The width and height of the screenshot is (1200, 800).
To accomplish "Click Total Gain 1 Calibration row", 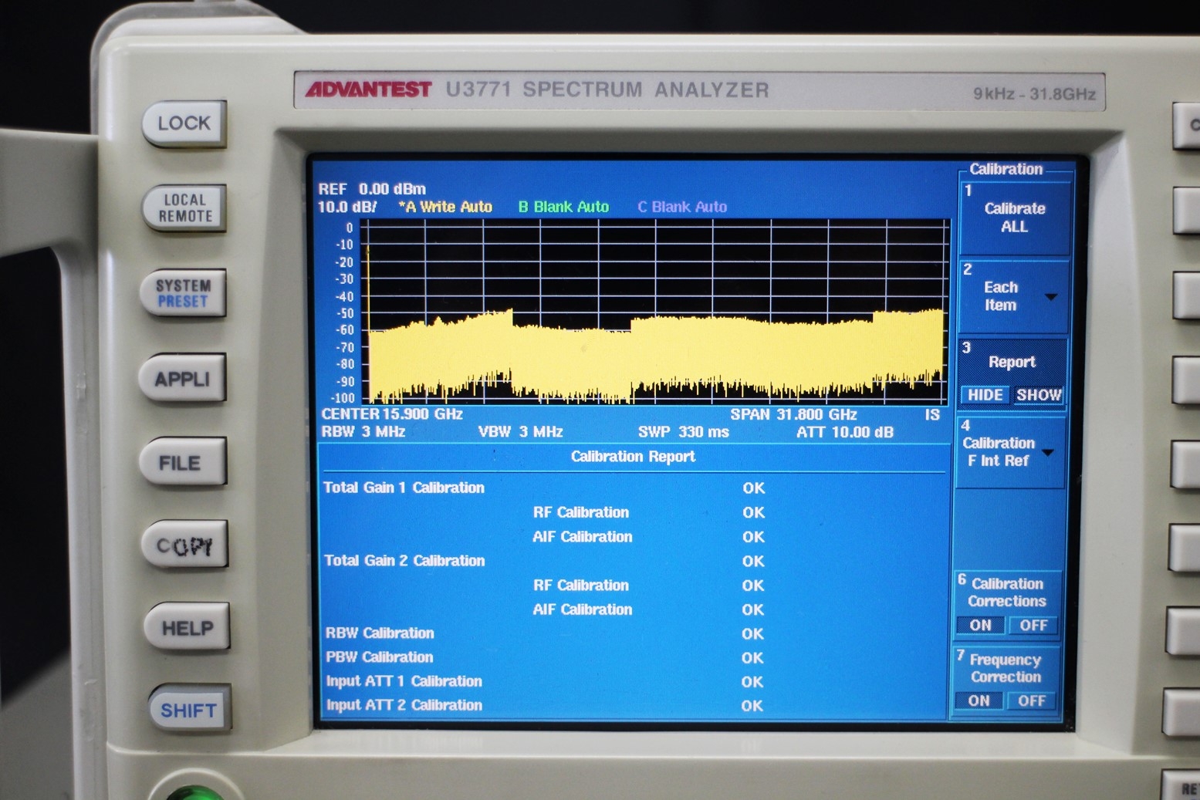I will point(544,488).
